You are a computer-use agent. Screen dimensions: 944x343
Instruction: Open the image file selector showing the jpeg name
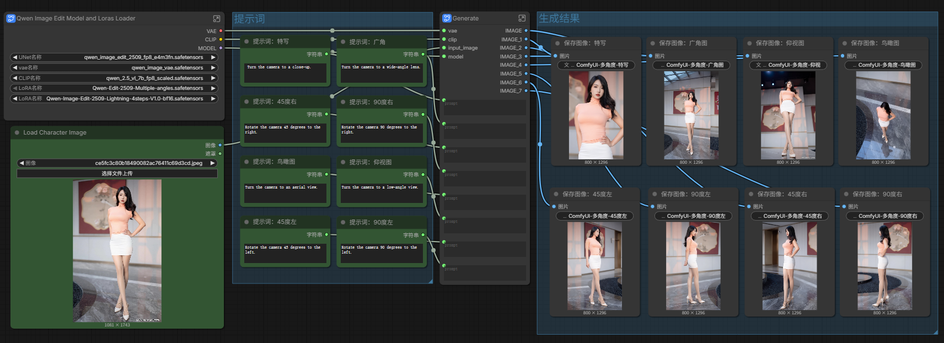[117, 163]
